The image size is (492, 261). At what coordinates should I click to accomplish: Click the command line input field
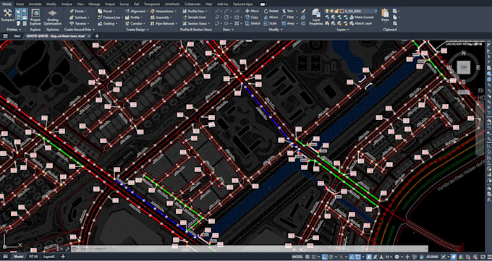pos(250,249)
